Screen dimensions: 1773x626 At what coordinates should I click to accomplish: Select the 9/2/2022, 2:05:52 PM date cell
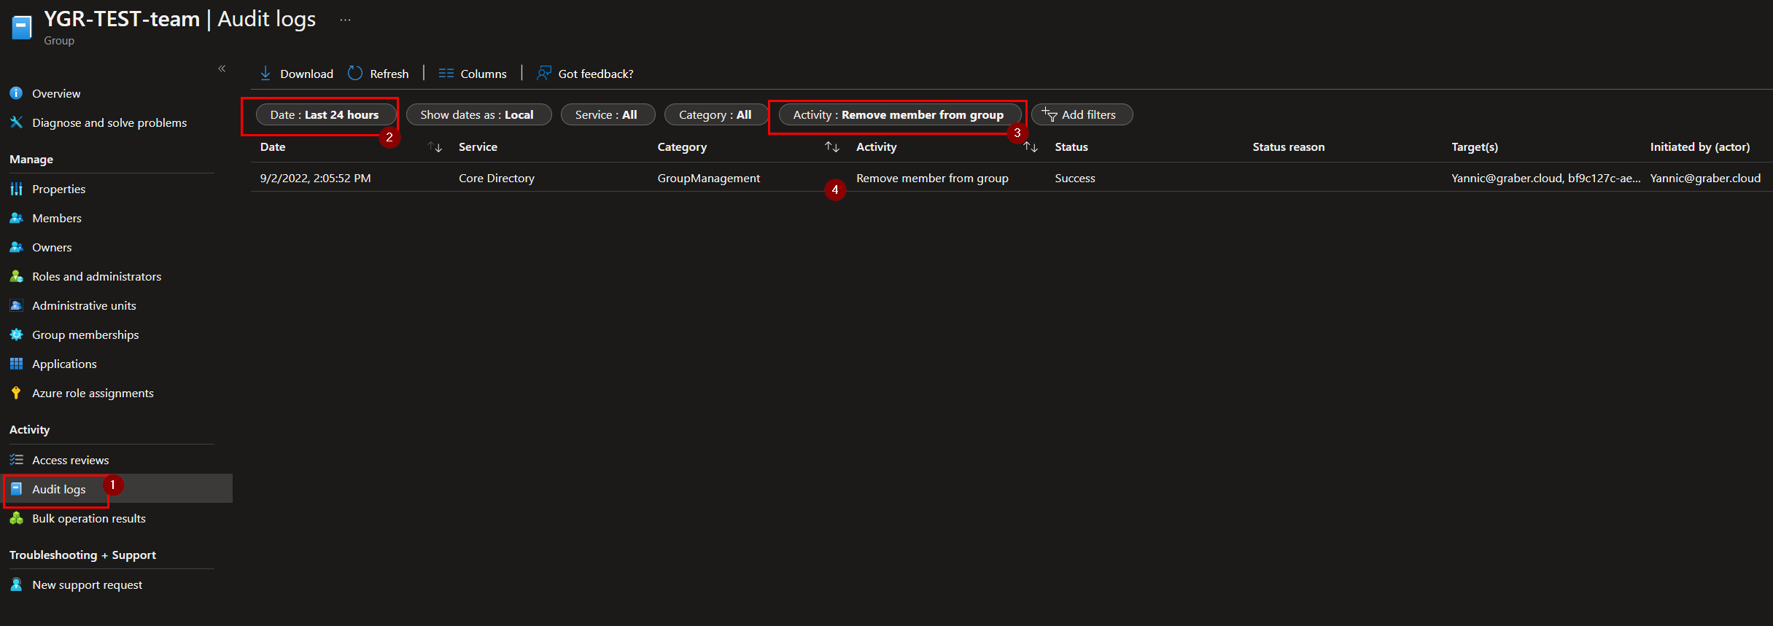pyautogui.click(x=316, y=178)
